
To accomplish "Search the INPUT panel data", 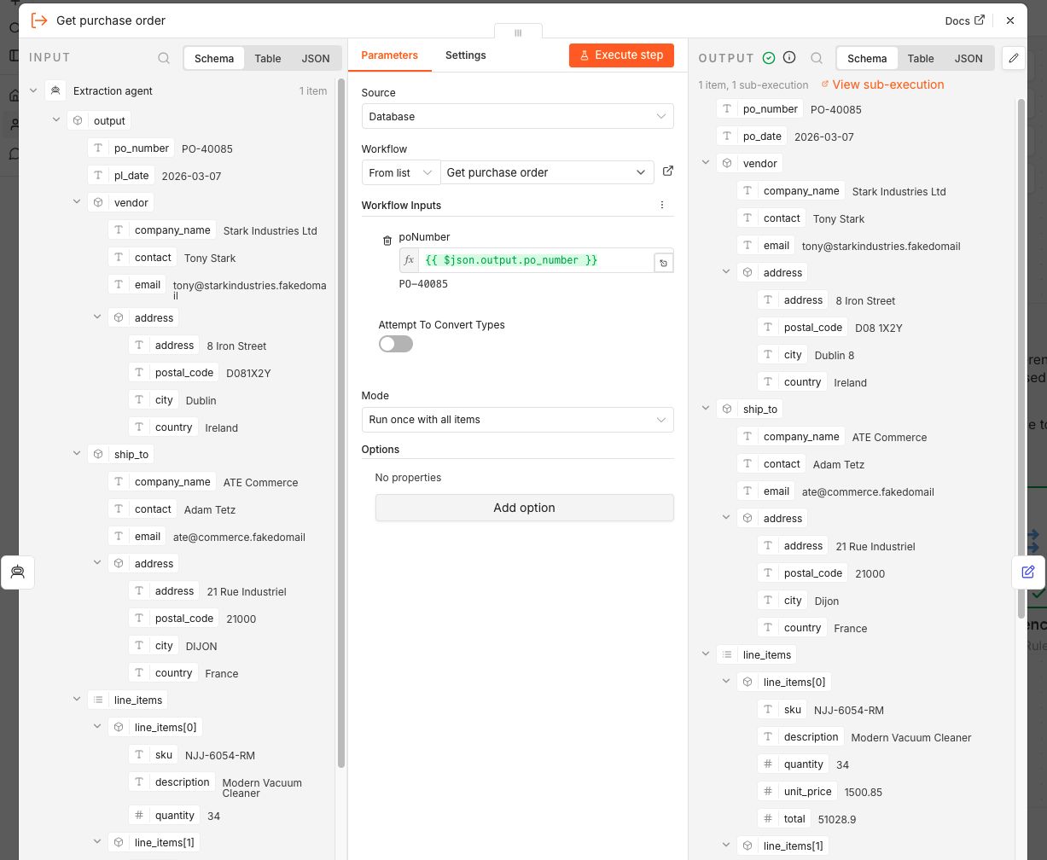I will pos(164,58).
